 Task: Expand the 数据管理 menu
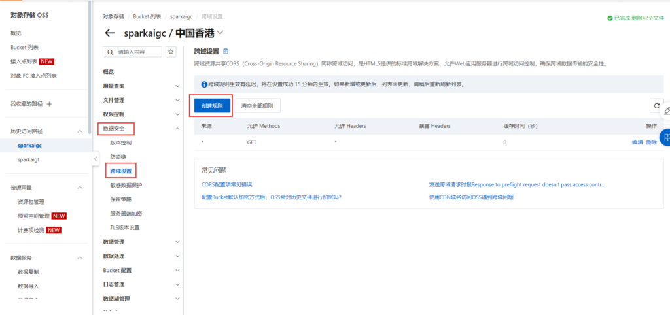177,242
